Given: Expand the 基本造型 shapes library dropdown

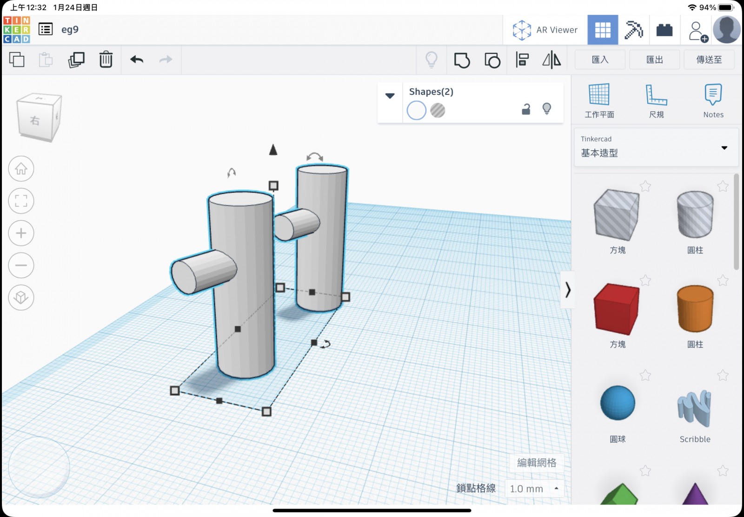Looking at the screenshot, I should pos(656,147).
